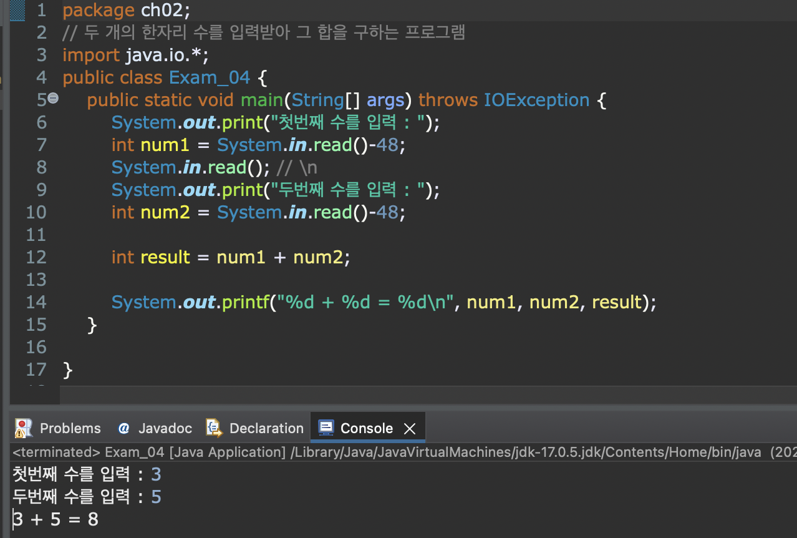Viewport: 797px width, 538px height.
Task: Click 'num2' declaration on line 10
Action: (165, 212)
